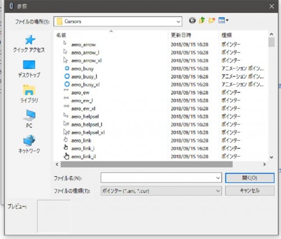Open Quick Access in sidebar
The width and height of the screenshot is (281, 239).
(x=29, y=44)
